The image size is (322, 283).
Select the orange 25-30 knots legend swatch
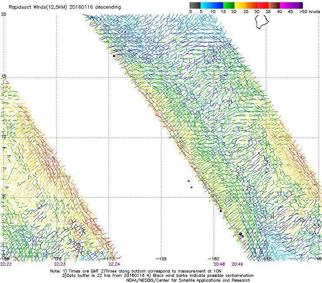point(252,5)
